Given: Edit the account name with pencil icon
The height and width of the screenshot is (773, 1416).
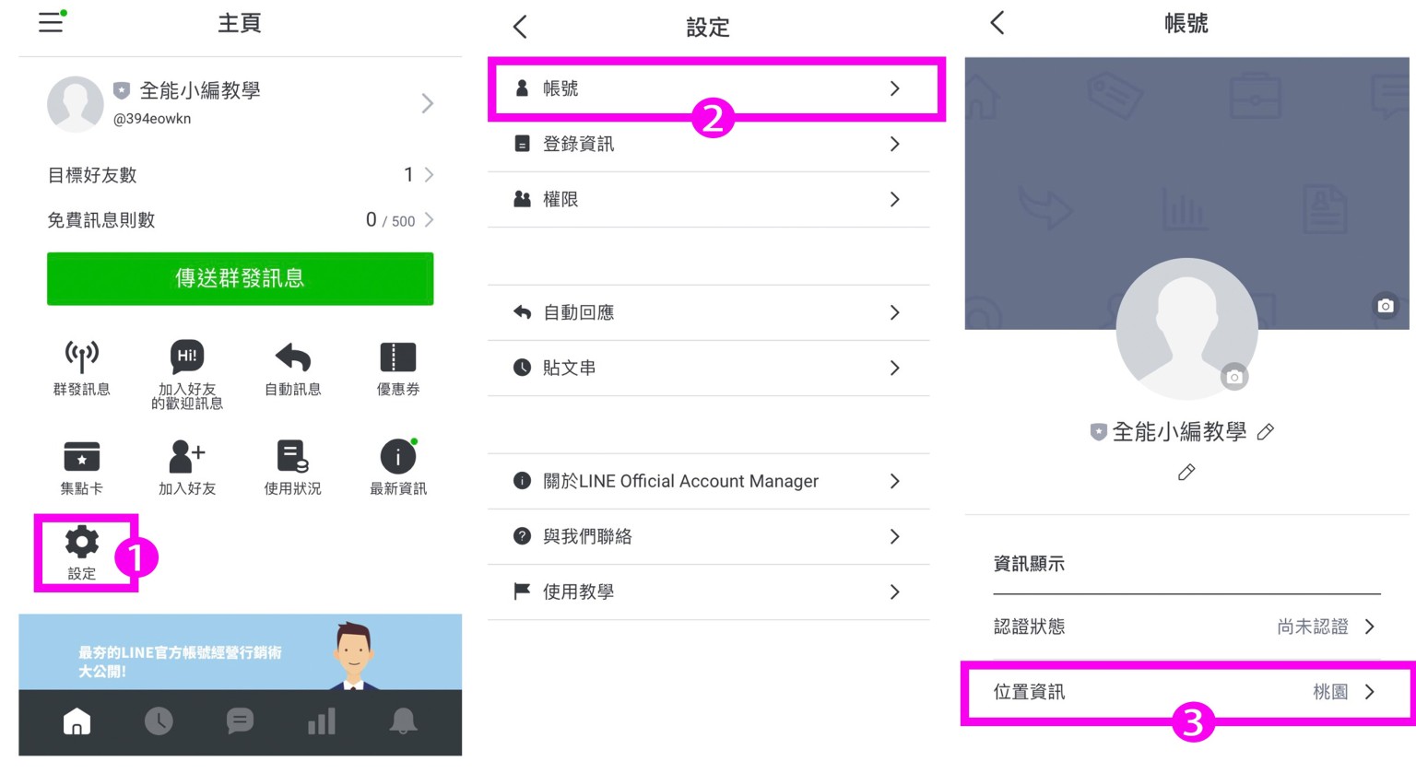Looking at the screenshot, I should [x=1266, y=432].
